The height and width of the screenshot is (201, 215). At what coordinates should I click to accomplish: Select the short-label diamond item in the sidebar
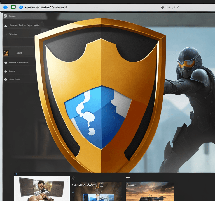coord(10,71)
